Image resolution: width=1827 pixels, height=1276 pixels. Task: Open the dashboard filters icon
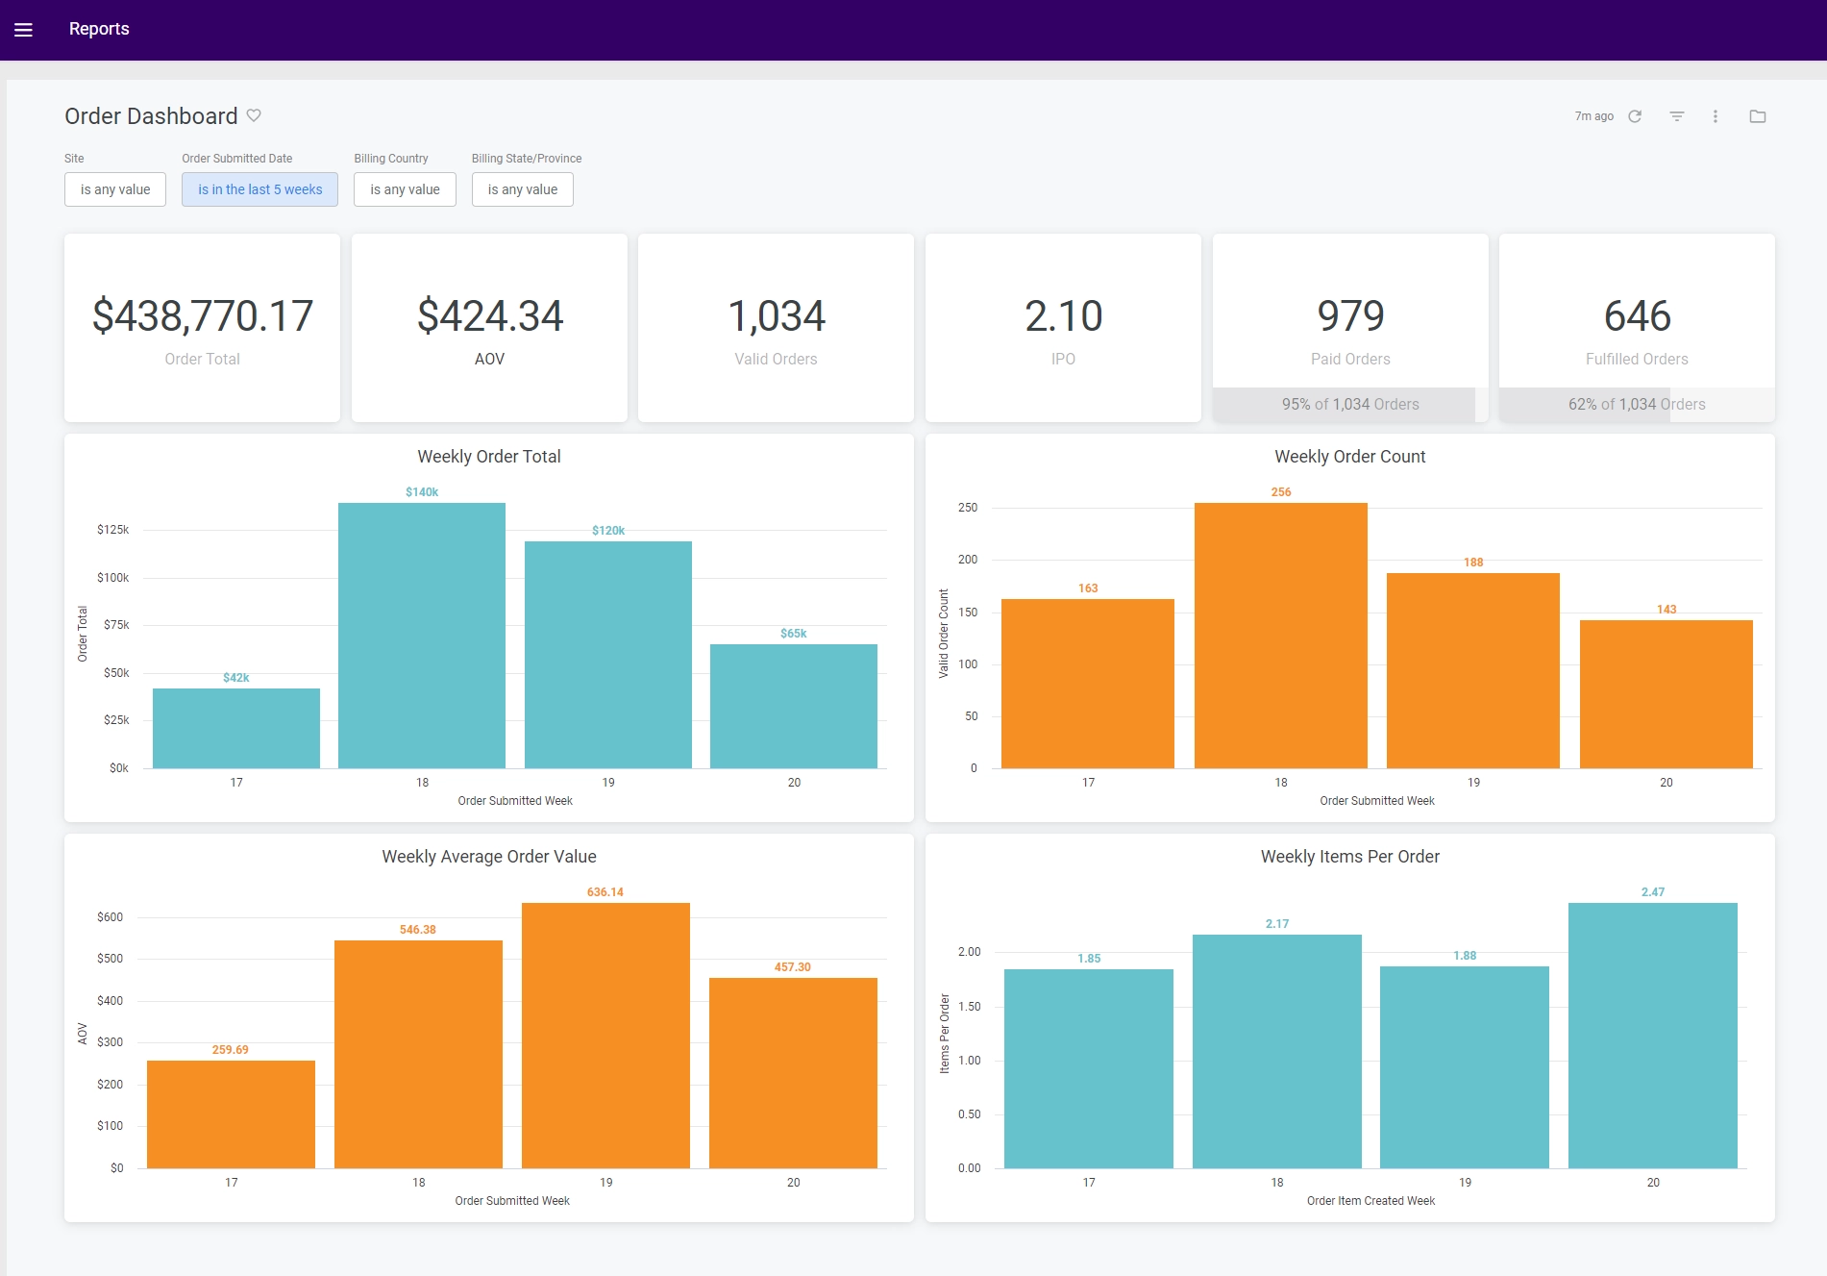tap(1676, 115)
